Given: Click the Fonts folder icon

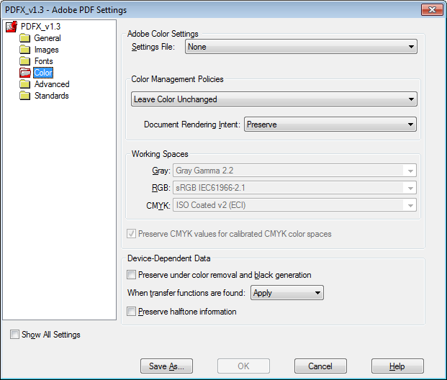Looking at the screenshot, I should click(24, 61).
